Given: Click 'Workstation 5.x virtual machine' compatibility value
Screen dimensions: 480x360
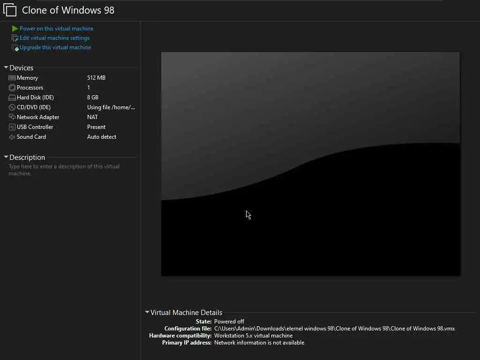Looking at the screenshot, I should [253, 336].
